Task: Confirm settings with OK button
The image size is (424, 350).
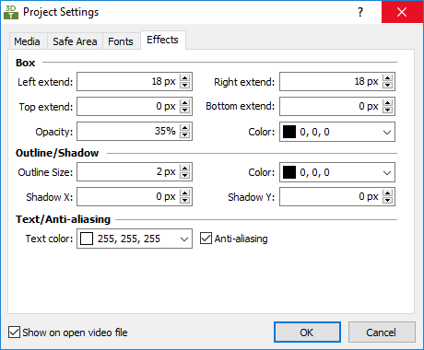Action: point(307,332)
